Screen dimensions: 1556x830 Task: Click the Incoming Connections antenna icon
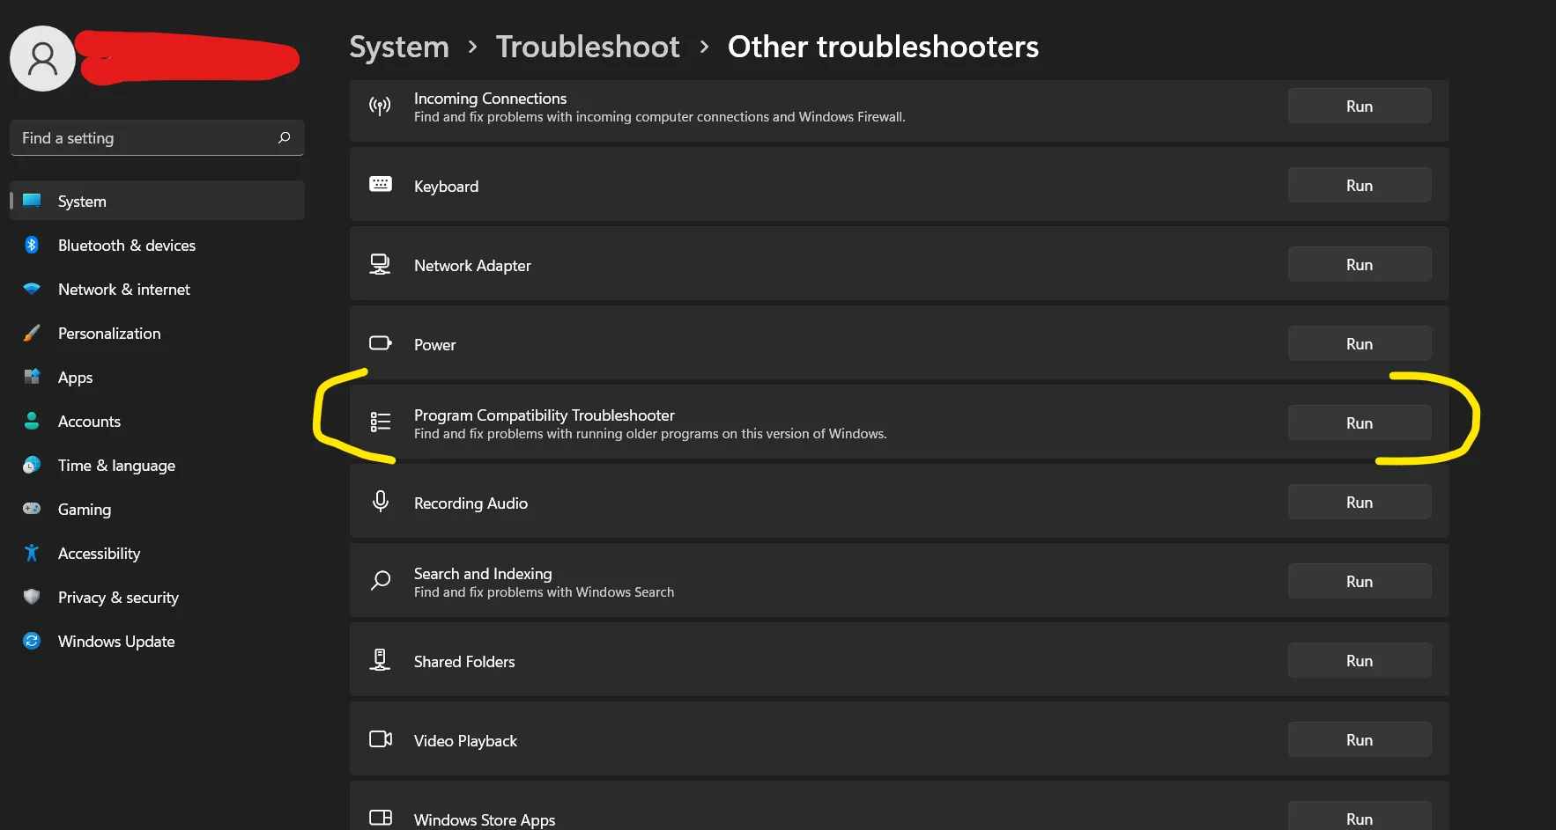tap(380, 107)
